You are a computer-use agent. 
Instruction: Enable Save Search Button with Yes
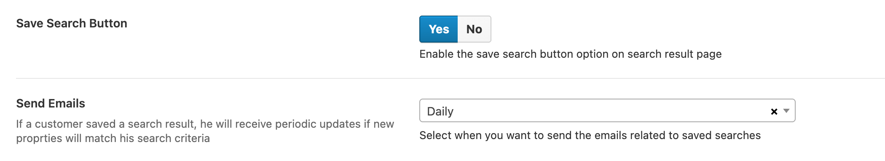point(439,29)
